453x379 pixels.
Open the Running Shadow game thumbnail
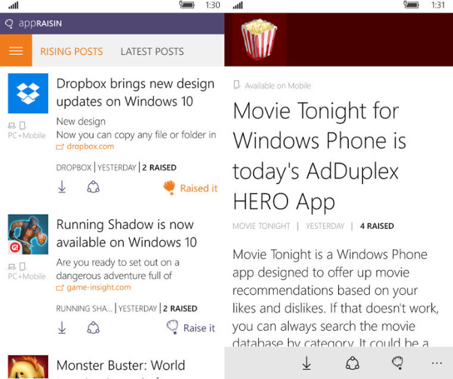coord(28,234)
